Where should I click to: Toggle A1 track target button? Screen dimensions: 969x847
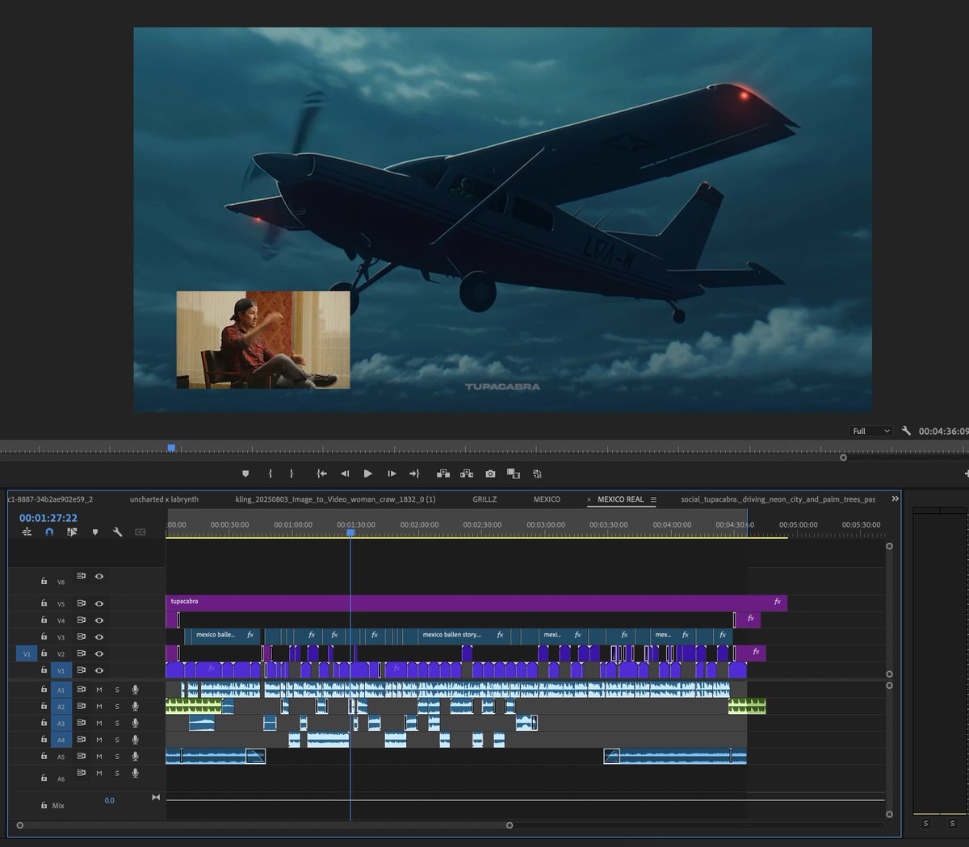tap(61, 690)
